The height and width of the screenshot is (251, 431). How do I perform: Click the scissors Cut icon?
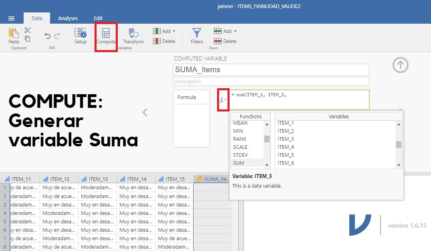[27, 31]
